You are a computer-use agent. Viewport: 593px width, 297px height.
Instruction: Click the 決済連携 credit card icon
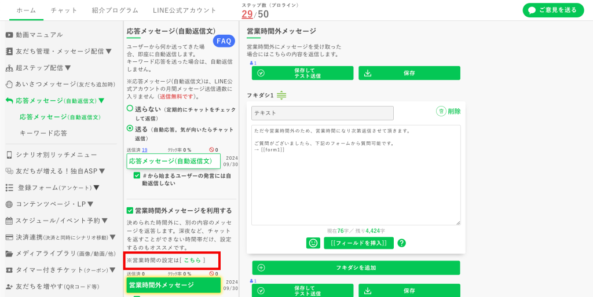(9, 237)
